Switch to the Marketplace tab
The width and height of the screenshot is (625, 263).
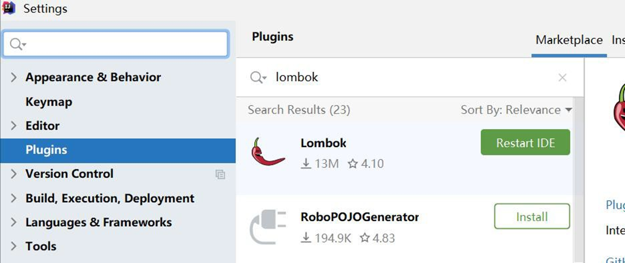pyautogui.click(x=569, y=40)
